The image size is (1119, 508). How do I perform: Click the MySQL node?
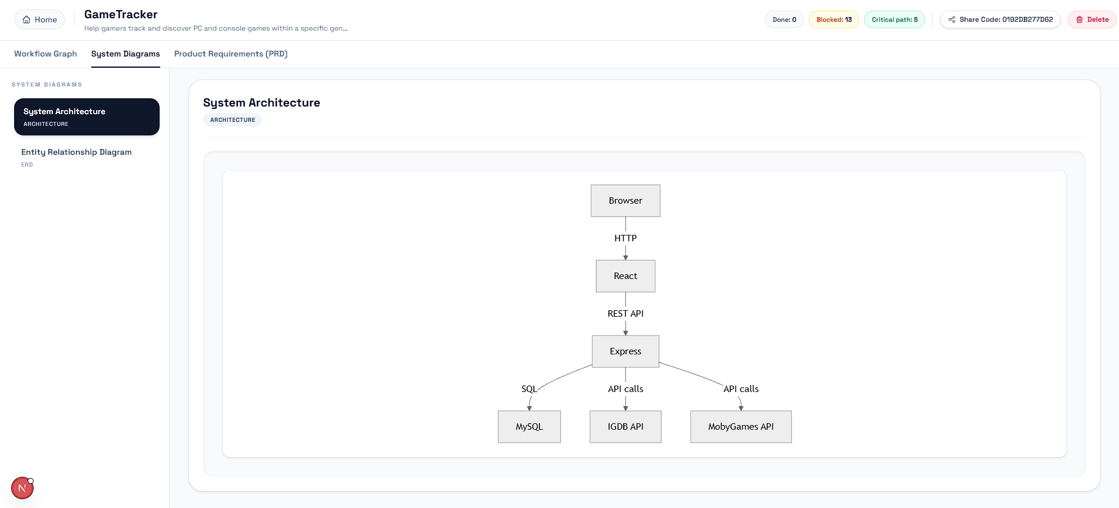pyautogui.click(x=529, y=427)
